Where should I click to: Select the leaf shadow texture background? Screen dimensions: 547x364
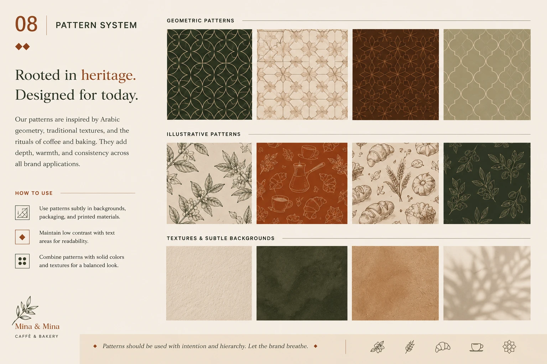click(x=487, y=283)
